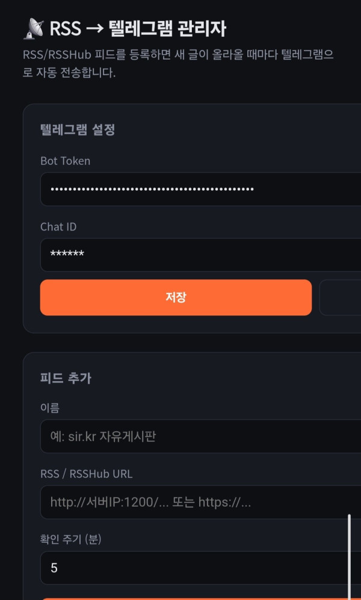
Task: Focus the Chat ID input with asterisks
Action: click(x=200, y=255)
